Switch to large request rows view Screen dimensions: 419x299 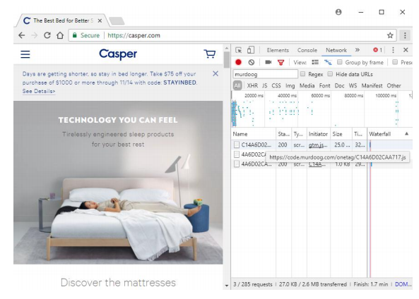315,63
